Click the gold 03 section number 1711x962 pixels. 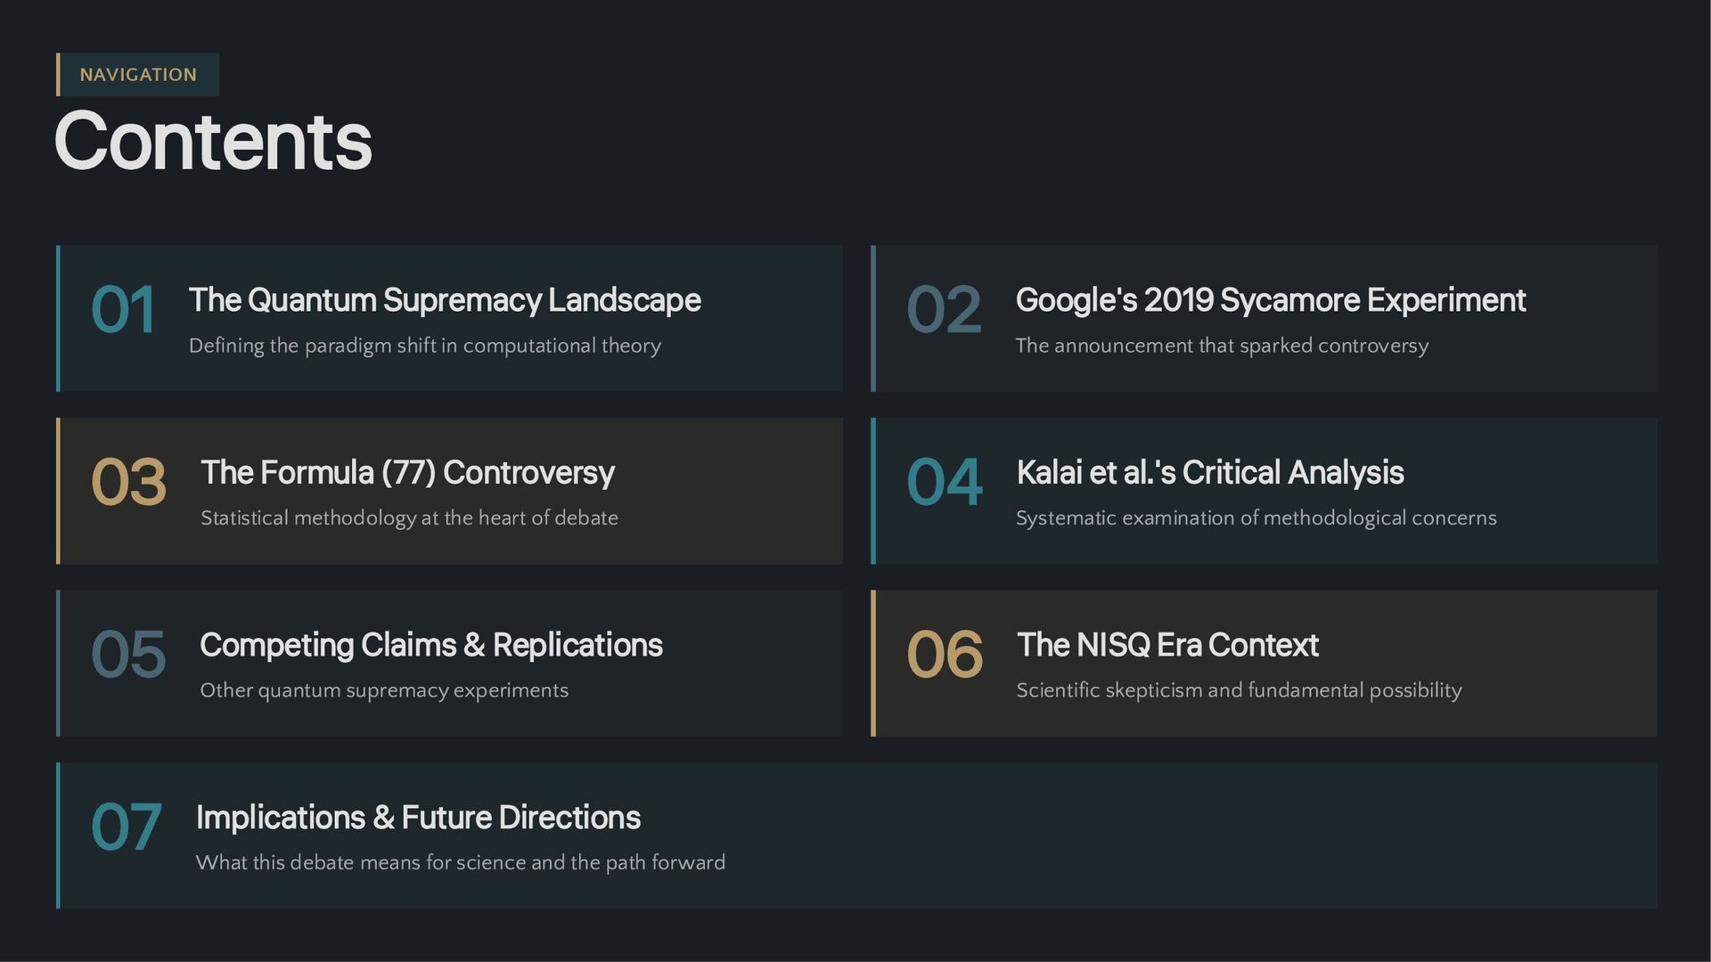point(128,483)
